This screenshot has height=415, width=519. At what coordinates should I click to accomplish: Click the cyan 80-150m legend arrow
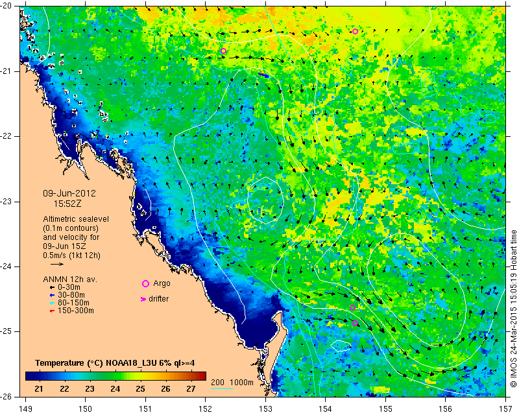tap(52, 303)
